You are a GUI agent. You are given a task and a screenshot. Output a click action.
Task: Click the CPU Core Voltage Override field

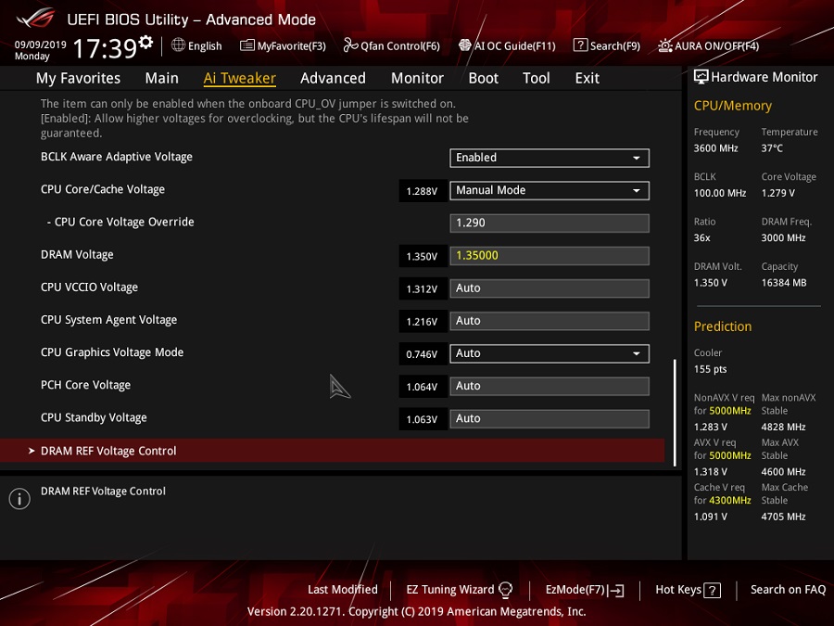[550, 223]
